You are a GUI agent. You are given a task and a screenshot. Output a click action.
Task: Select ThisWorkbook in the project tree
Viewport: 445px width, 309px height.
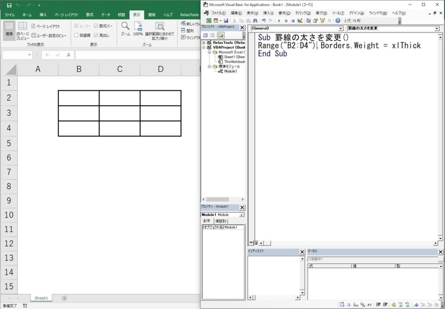(234, 62)
